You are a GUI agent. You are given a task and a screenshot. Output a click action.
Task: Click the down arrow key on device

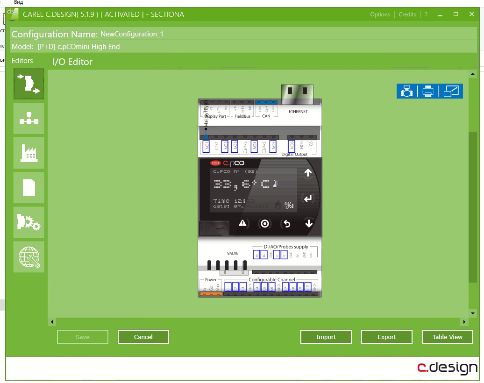pyautogui.click(x=309, y=223)
